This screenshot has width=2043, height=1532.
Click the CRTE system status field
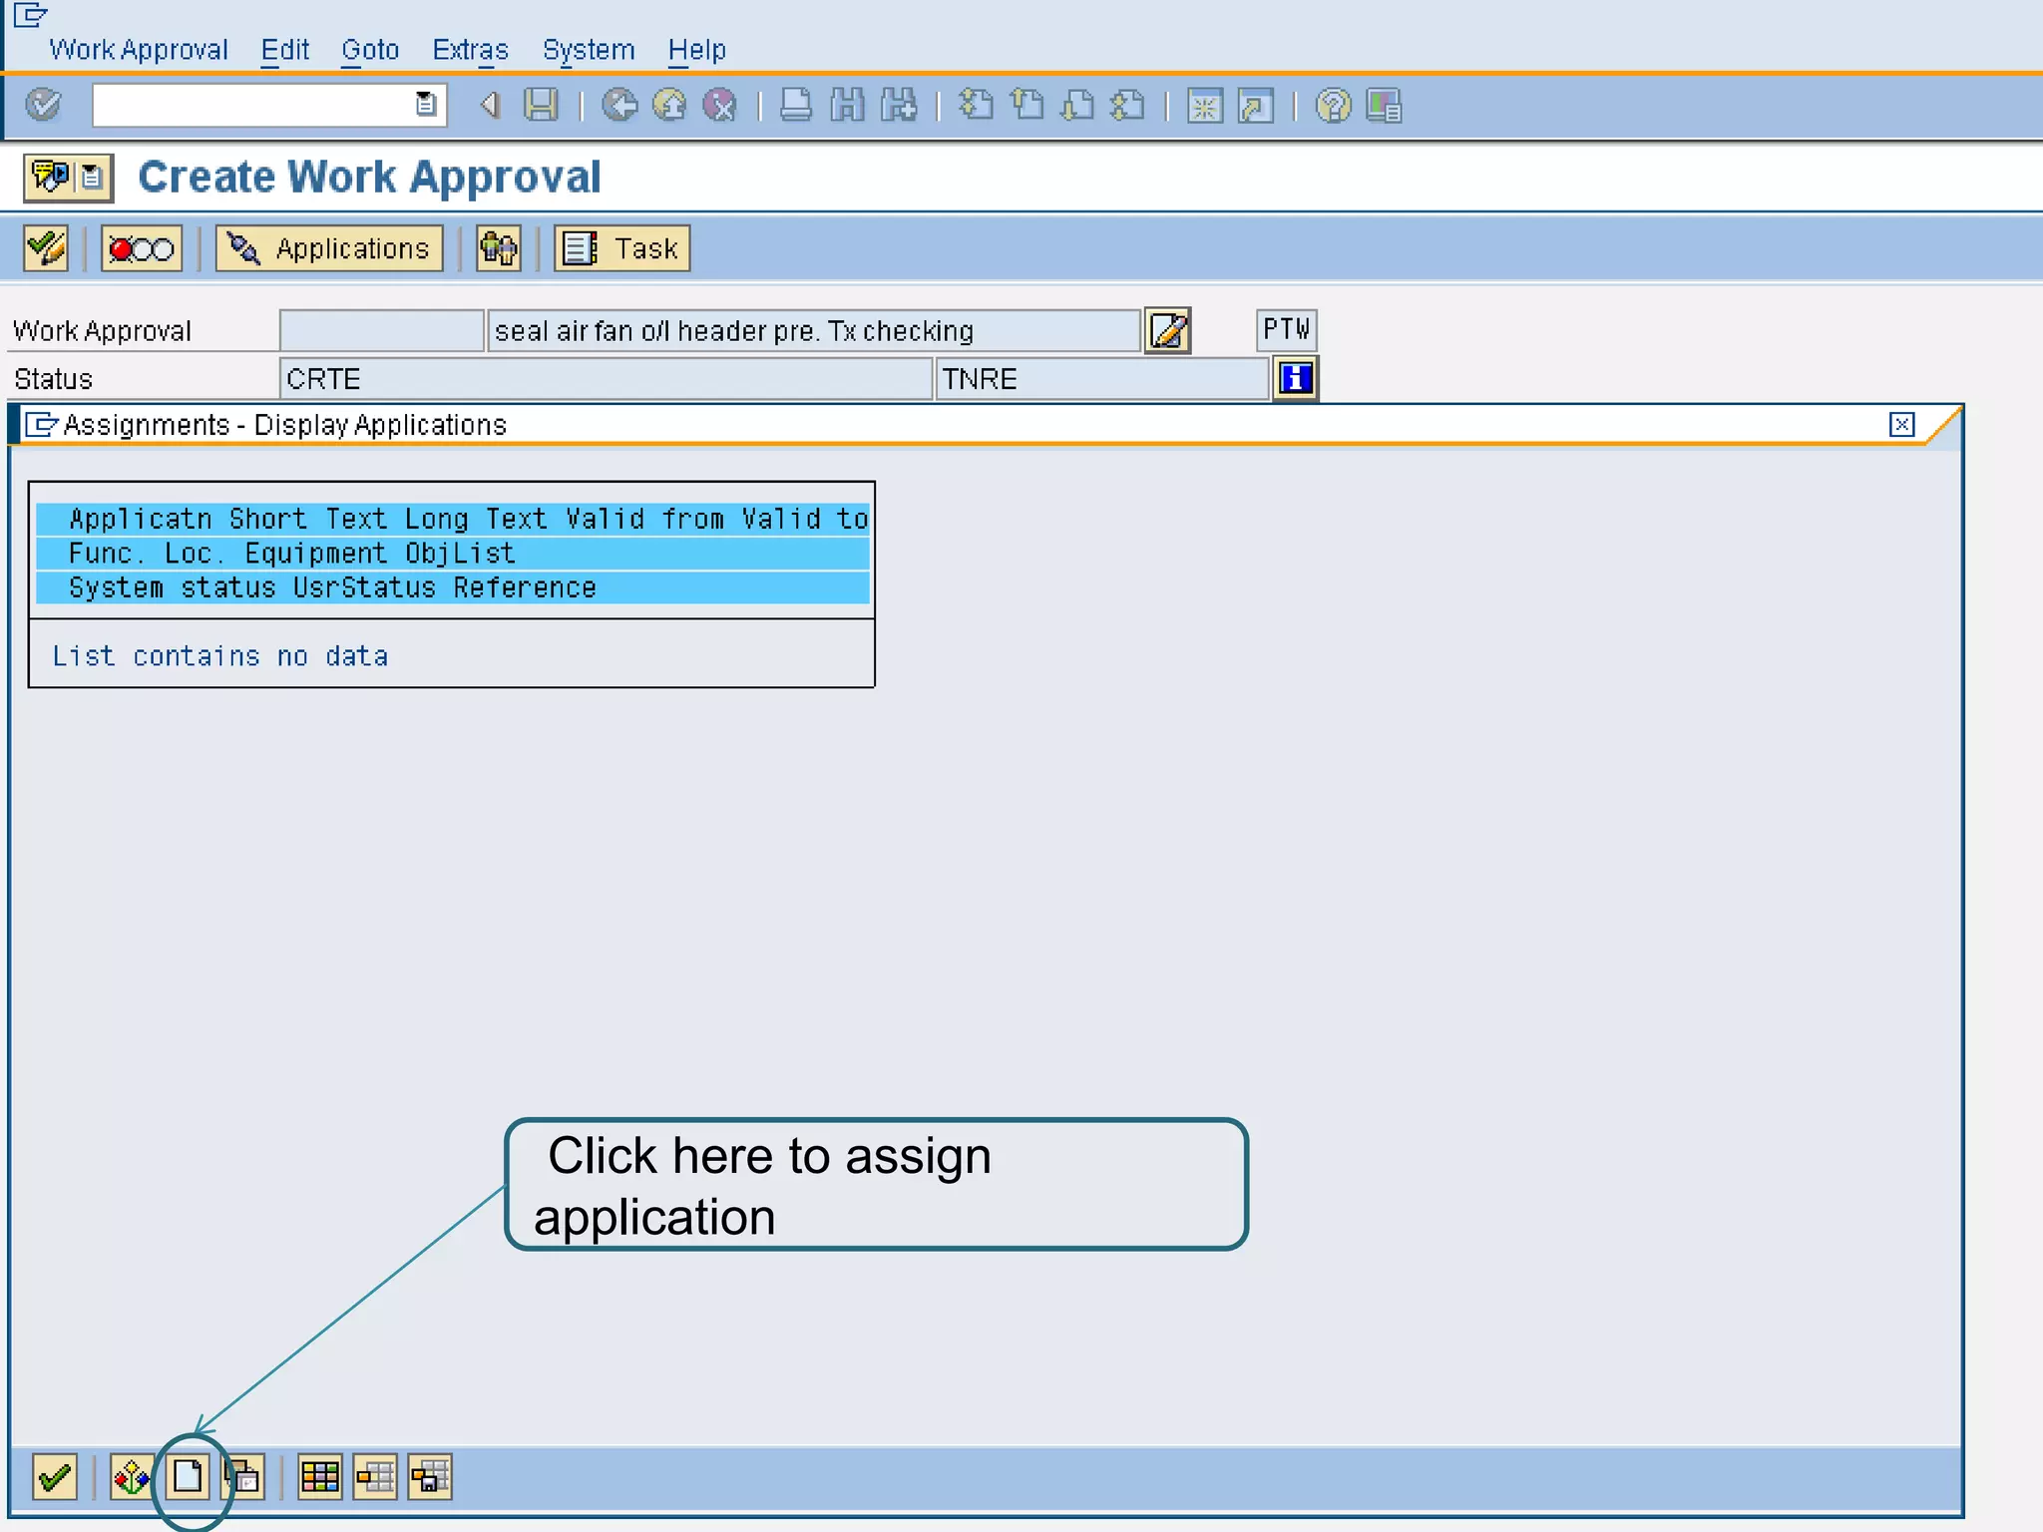(x=606, y=379)
